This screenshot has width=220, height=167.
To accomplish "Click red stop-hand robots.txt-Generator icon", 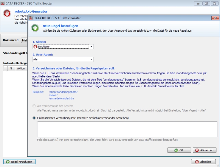I will click(7, 13).
